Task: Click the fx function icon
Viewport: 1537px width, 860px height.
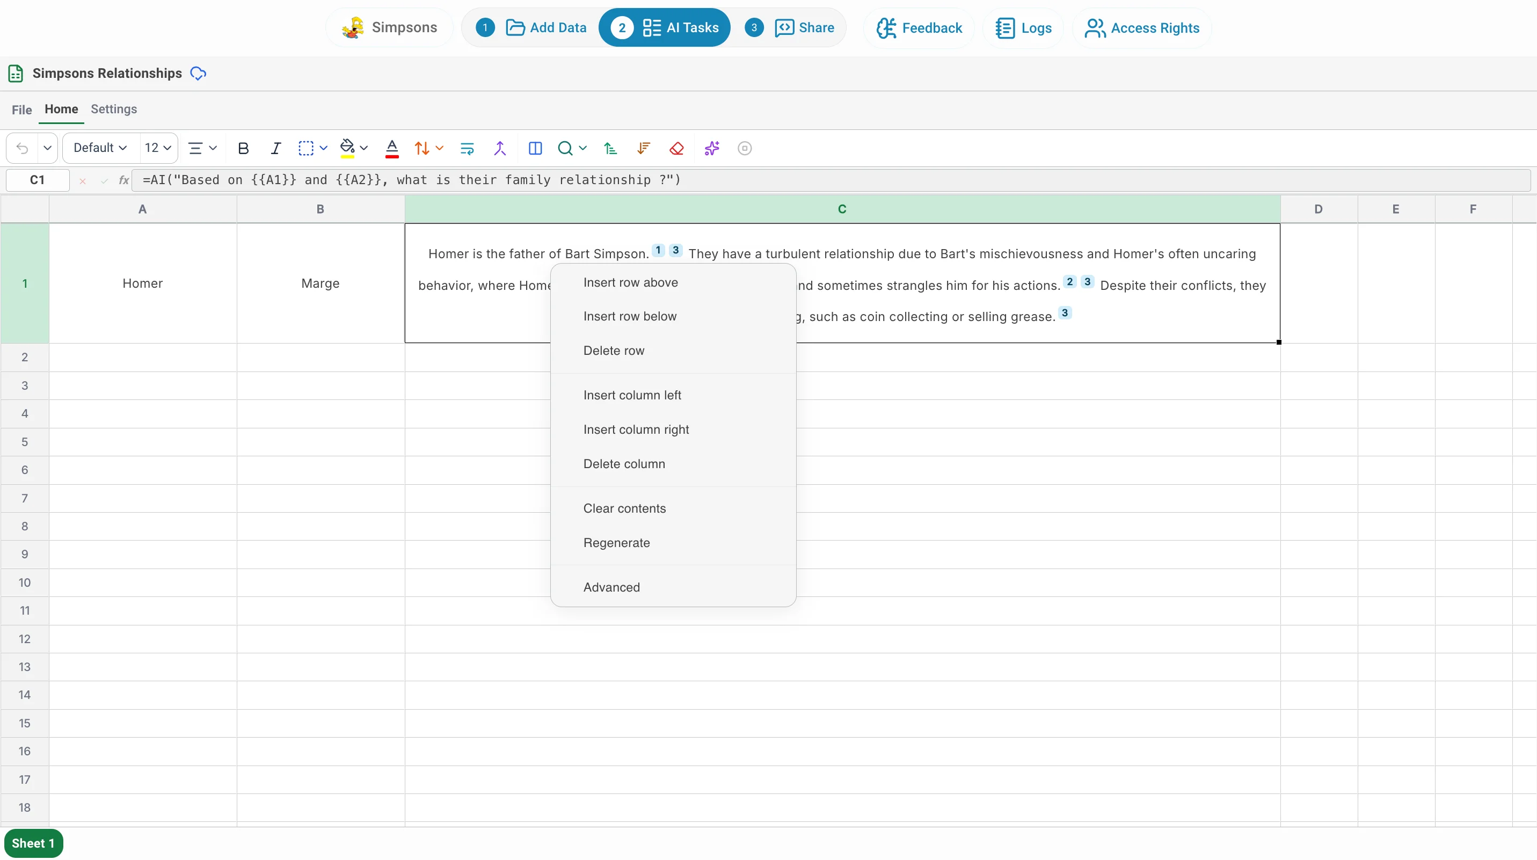Action: click(123, 180)
